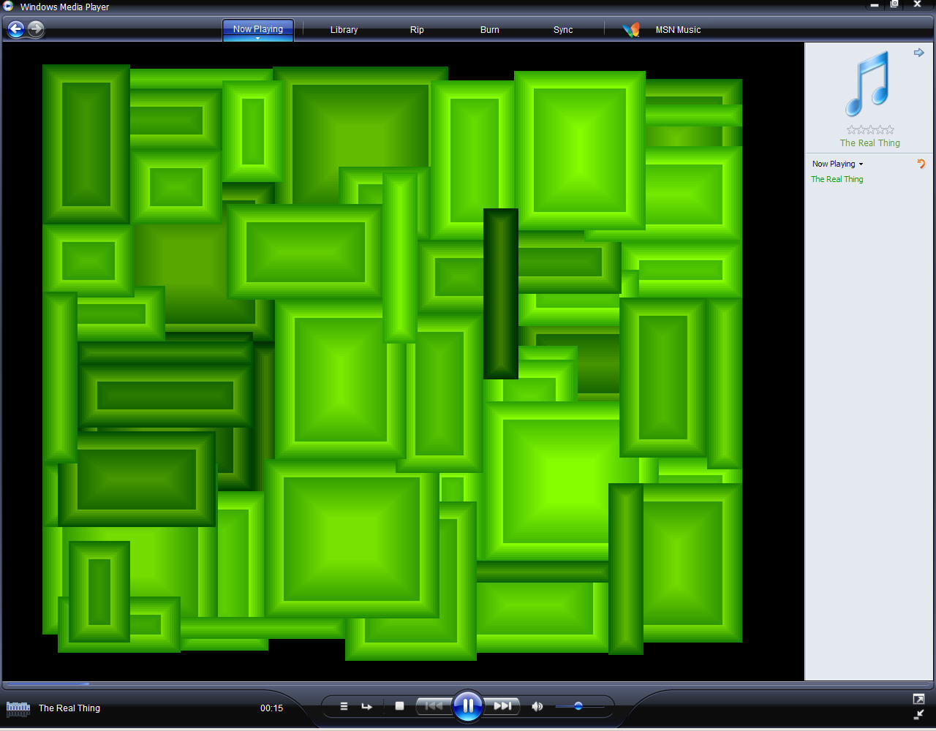Click the seek bar above the controls
The image size is (936, 731).
click(468, 684)
